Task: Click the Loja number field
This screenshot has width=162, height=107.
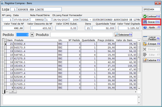Action: tap(13, 9)
